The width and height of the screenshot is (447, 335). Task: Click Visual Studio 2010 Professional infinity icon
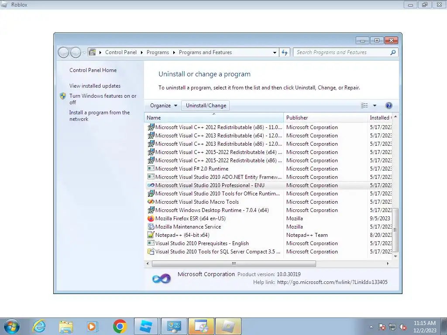151,185
